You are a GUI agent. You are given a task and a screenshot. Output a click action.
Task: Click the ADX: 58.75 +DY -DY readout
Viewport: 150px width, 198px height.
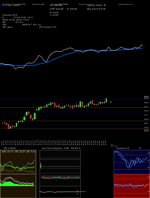(x=18, y=151)
